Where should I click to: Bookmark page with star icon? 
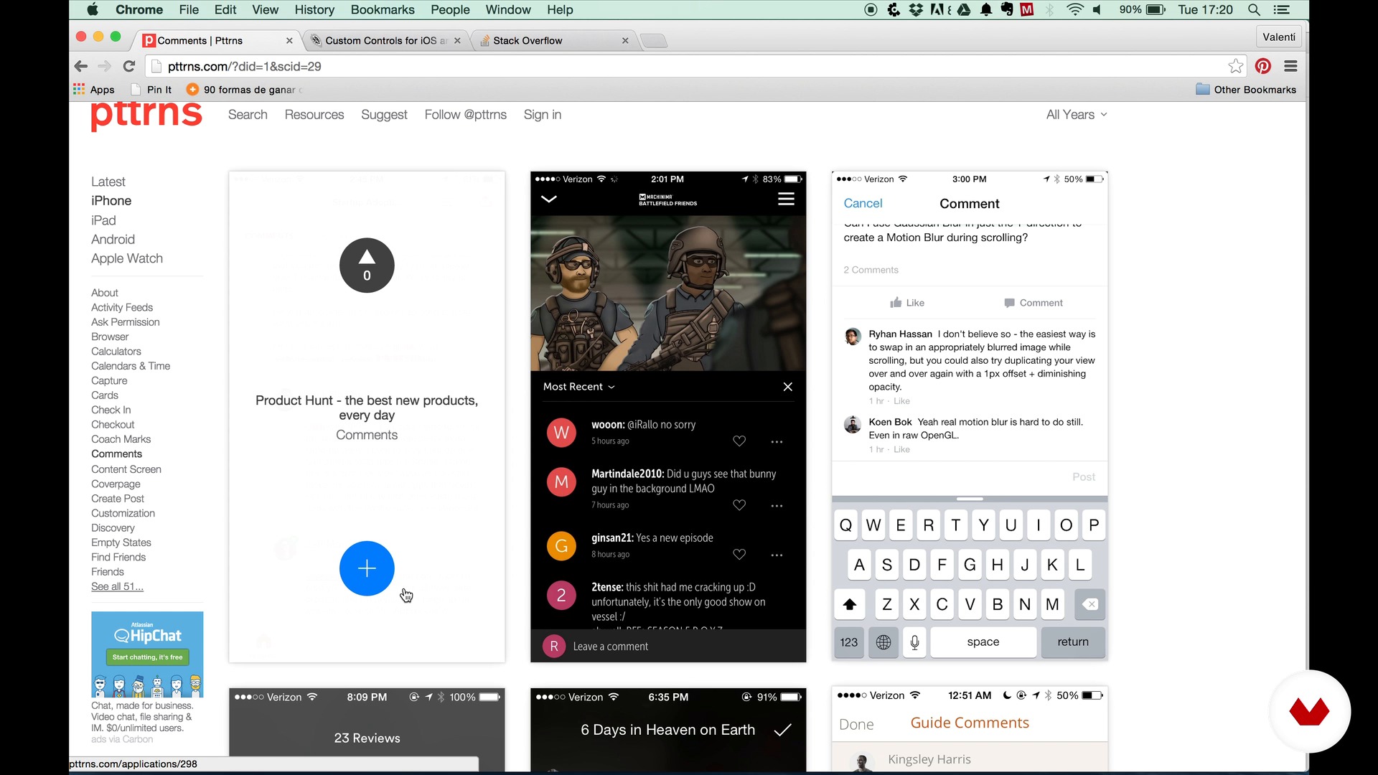pos(1236,66)
